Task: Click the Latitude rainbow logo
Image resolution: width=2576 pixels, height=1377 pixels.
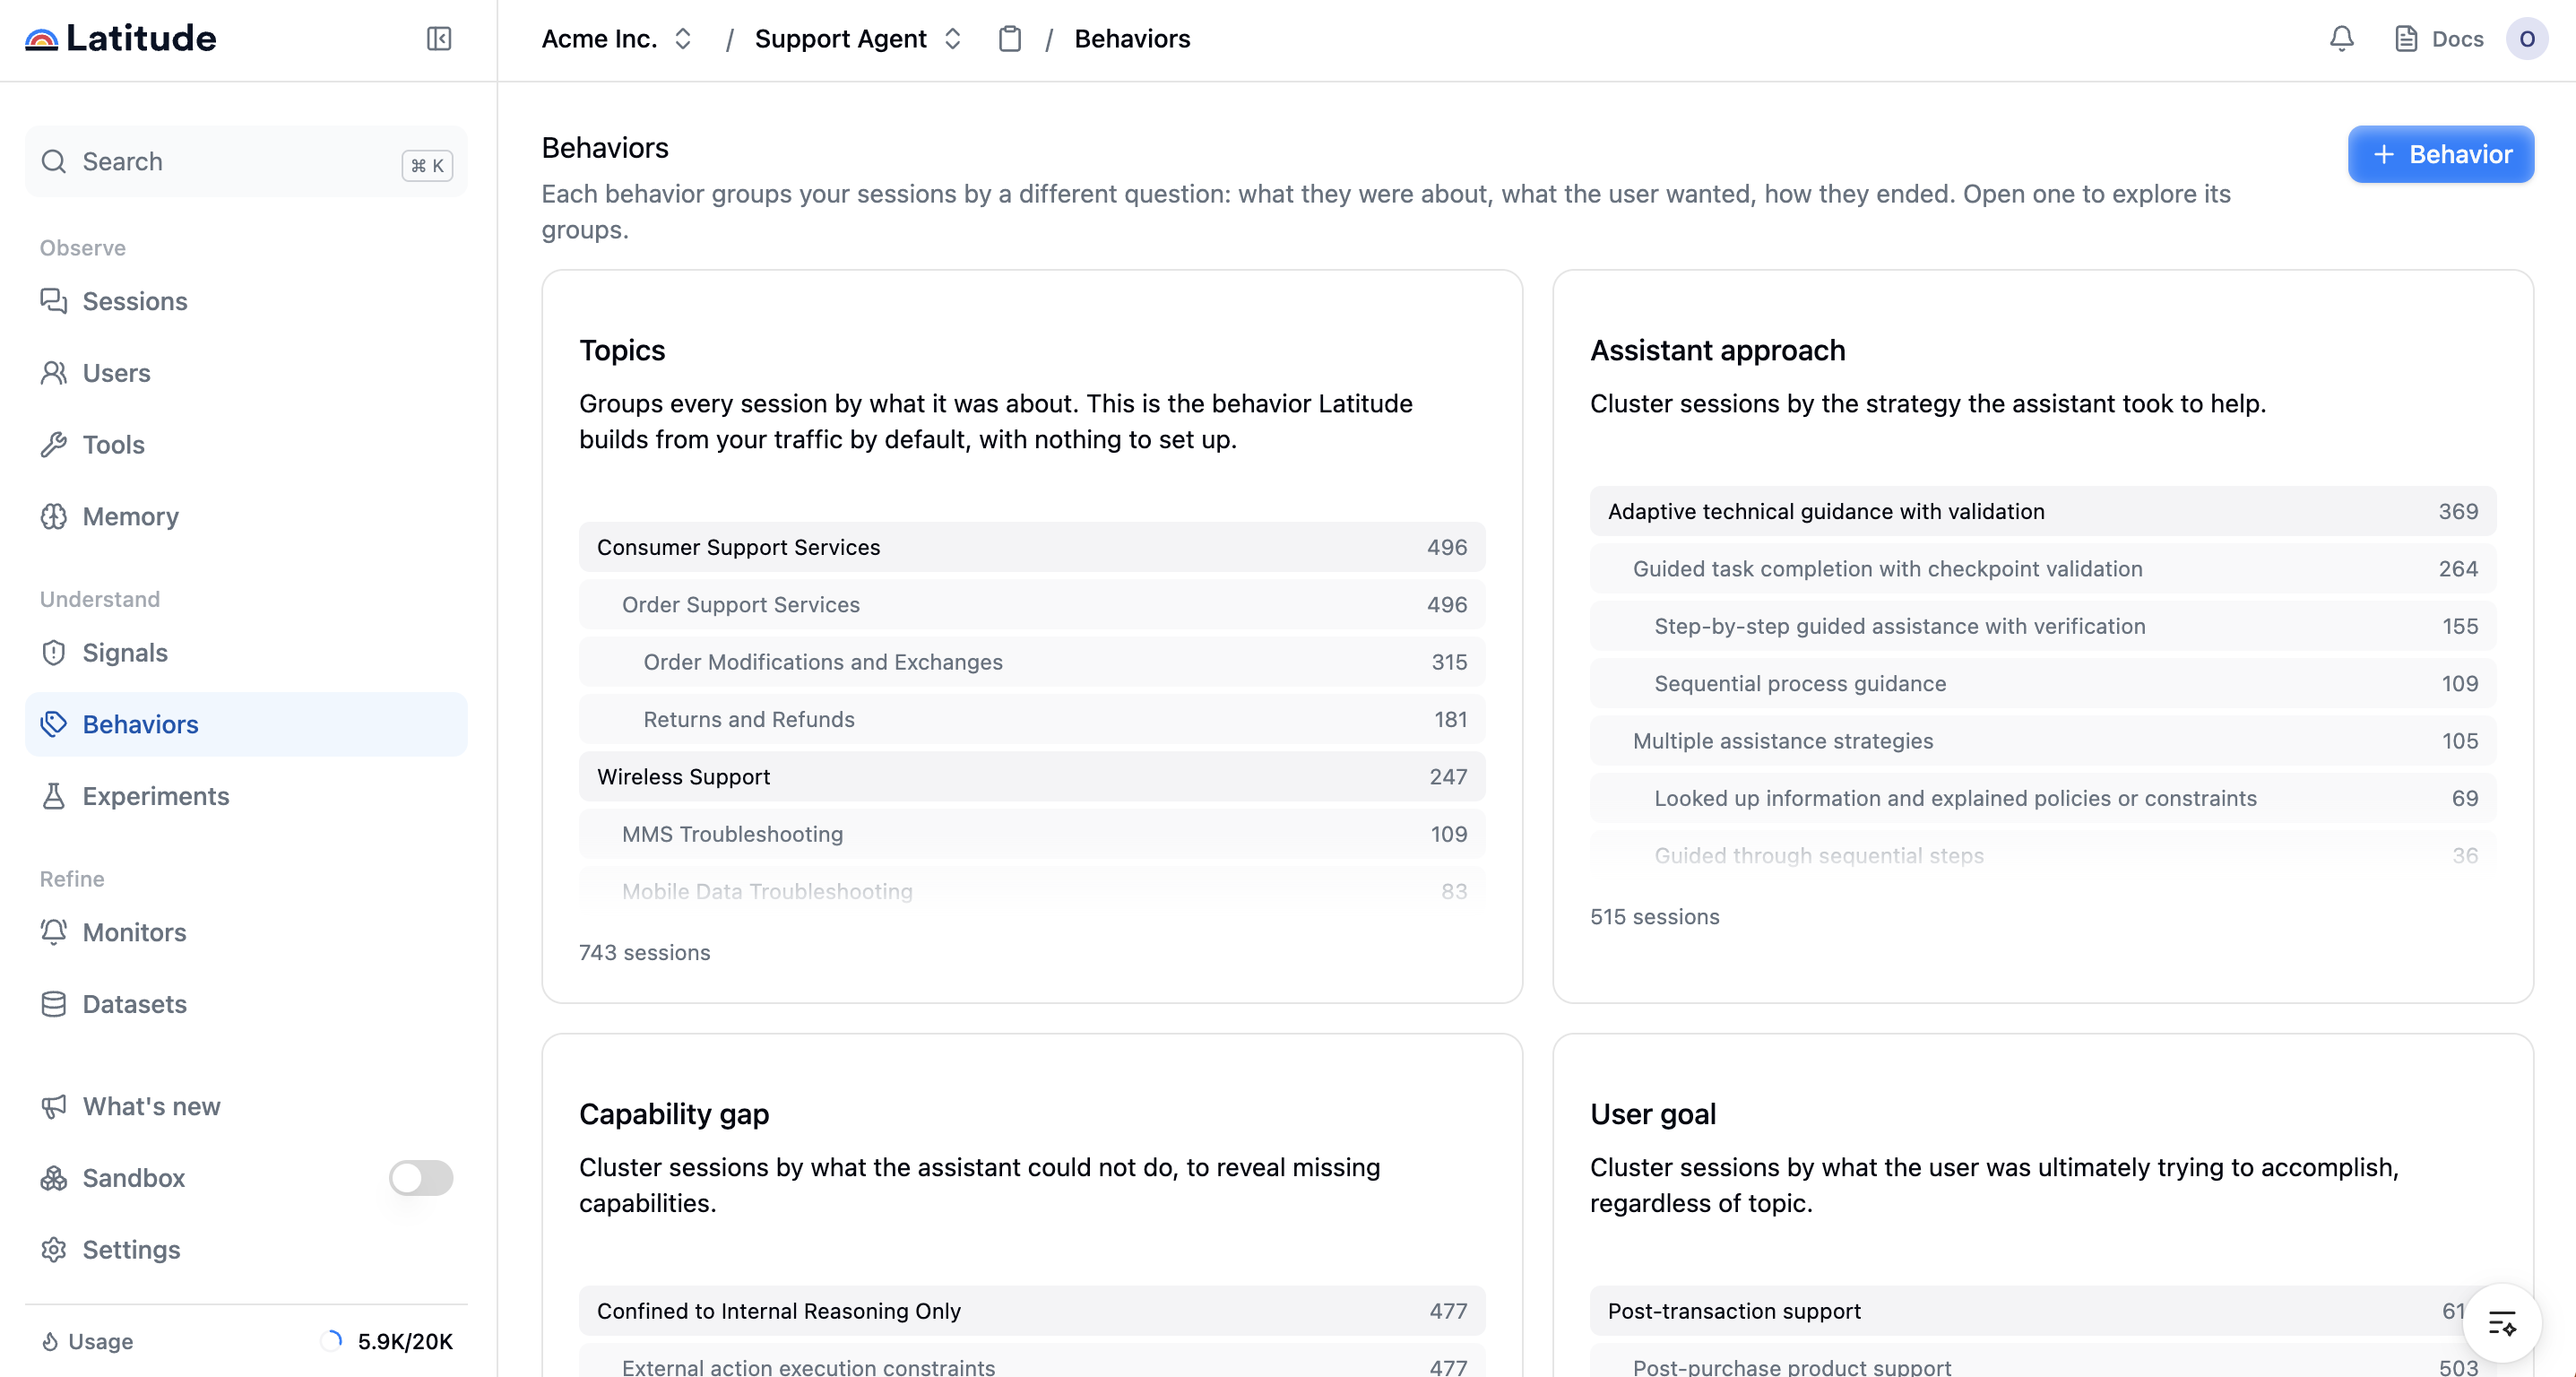Action: click(x=41, y=39)
